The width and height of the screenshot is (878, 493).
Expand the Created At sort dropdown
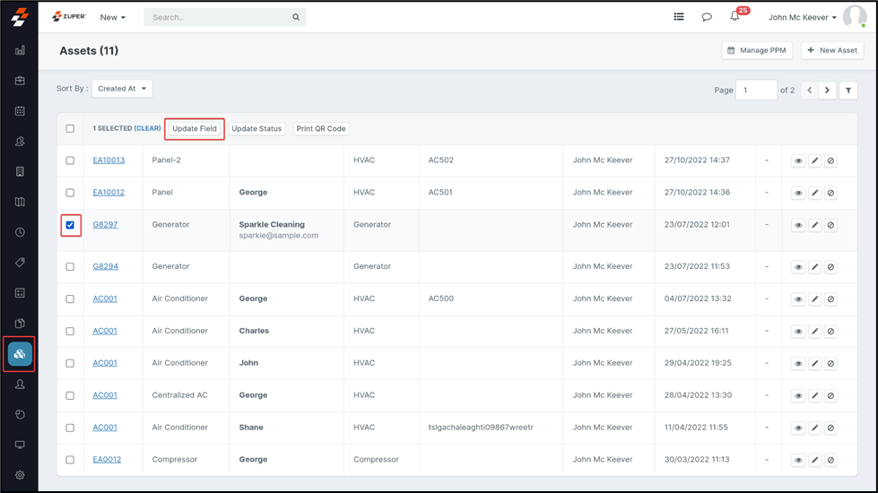pyautogui.click(x=122, y=89)
